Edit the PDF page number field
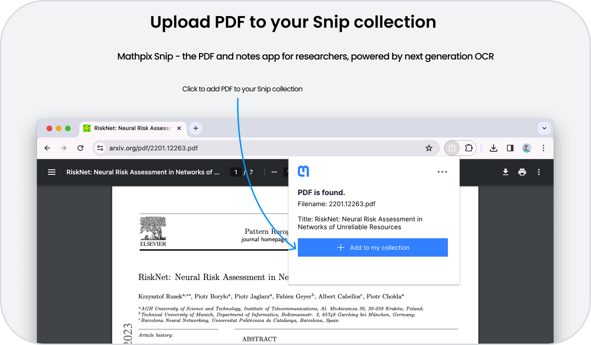591x345 pixels. click(235, 172)
